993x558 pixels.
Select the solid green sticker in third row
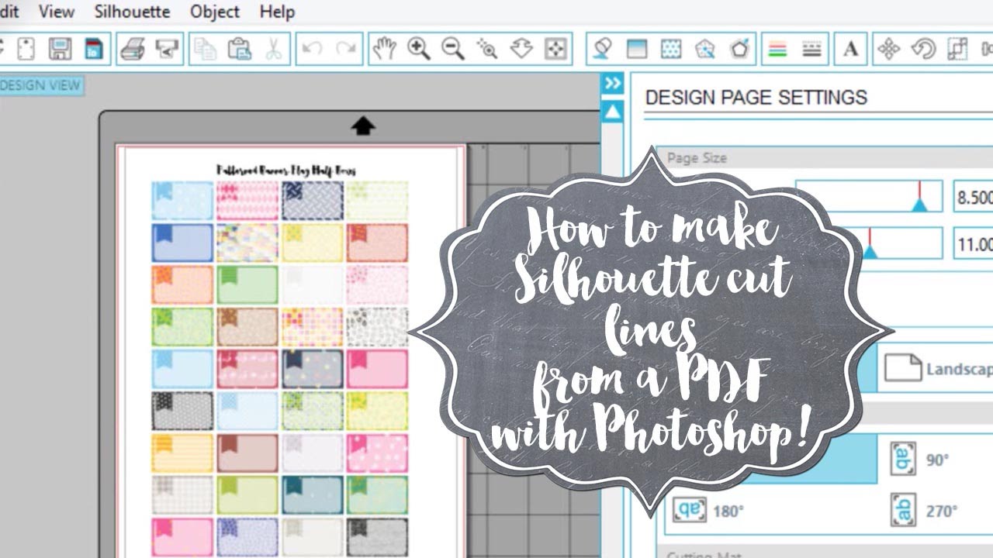(x=247, y=284)
